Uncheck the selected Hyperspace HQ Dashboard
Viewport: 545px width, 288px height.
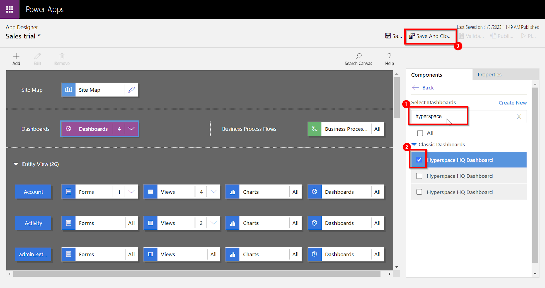pyautogui.click(x=419, y=160)
